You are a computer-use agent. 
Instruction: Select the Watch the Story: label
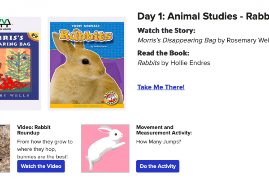pos(166,30)
